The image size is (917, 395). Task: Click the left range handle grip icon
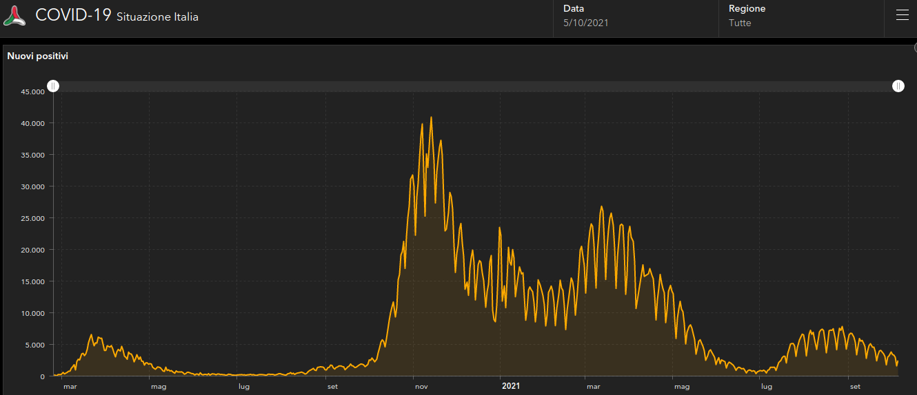54,86
